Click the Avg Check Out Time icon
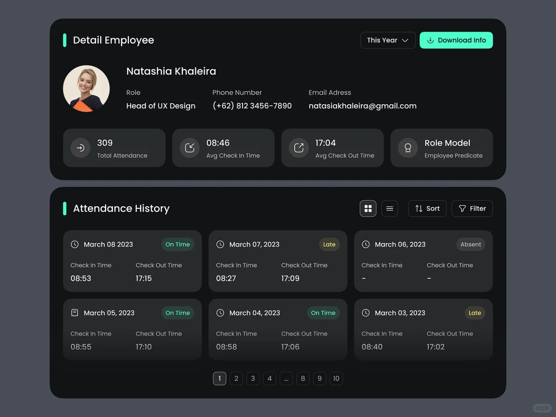 click(x=299, y=148)
